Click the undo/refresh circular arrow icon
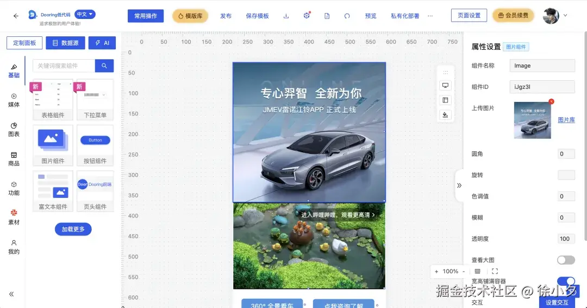Viewport: 587px width, 308px height. tap(347, 16)
